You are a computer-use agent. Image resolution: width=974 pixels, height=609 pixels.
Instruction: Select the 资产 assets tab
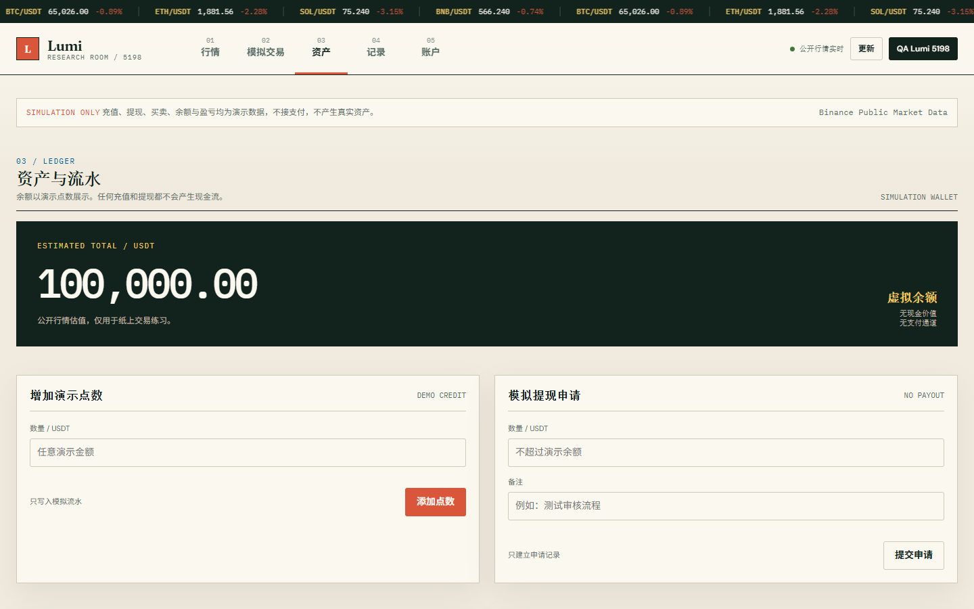321,48
